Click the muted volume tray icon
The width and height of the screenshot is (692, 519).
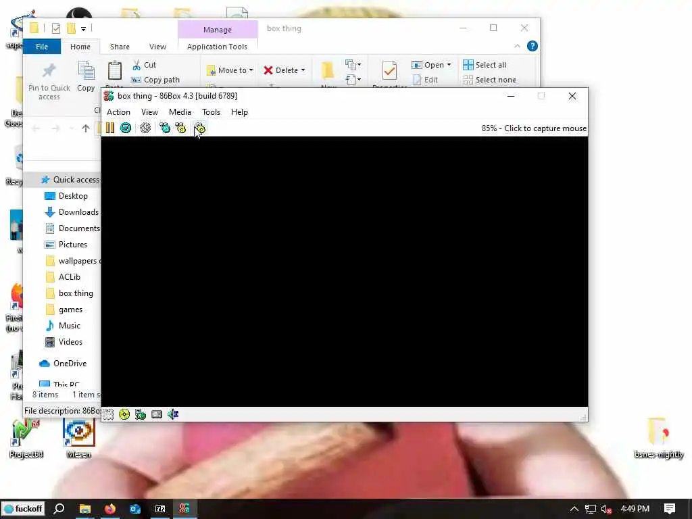pos(606,509)
